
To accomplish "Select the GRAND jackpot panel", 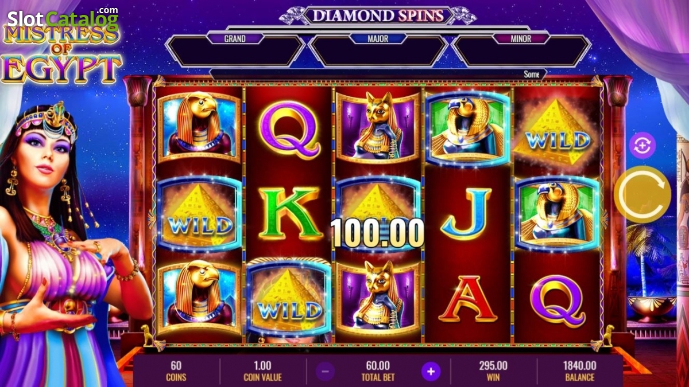I will tap(235, 50).
